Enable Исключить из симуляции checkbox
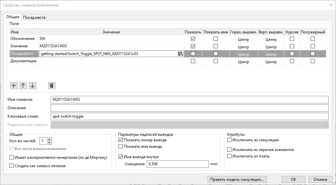This screenshot has width=336, height=185. click(x=230, y=140)
